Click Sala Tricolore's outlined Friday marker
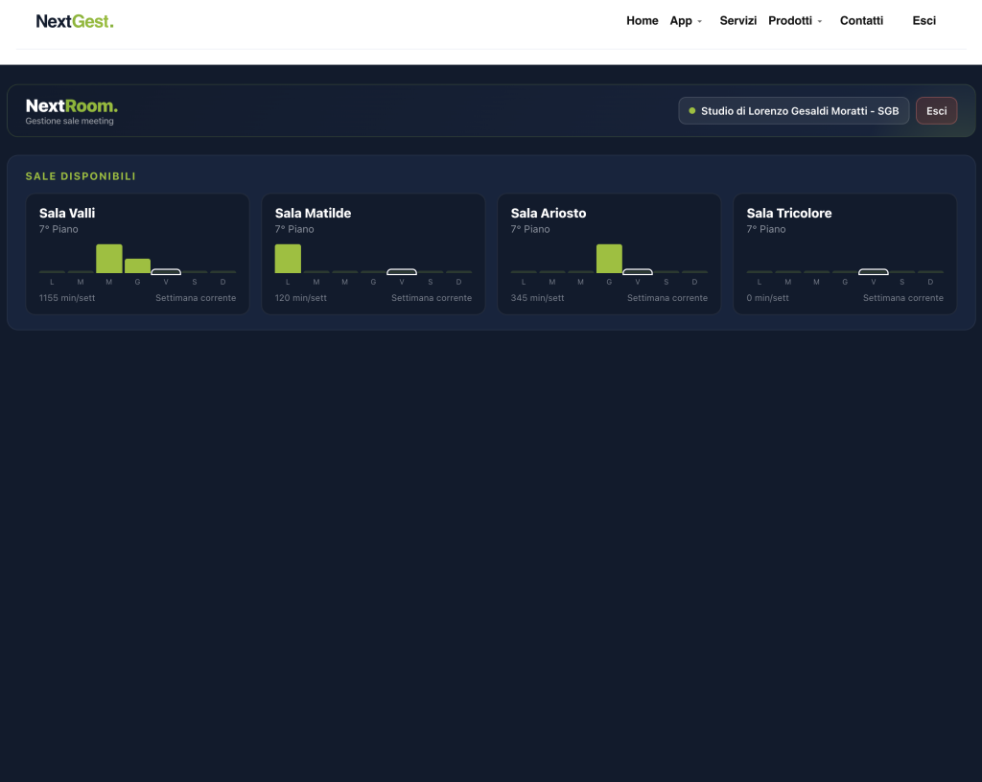Viewport: 982px width, 782px height. click(873, 271)
